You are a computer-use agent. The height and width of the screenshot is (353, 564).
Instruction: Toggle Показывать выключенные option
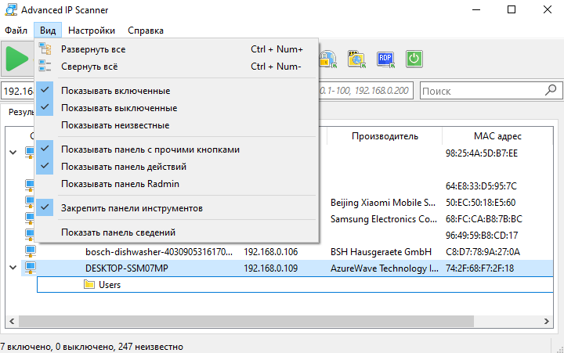click(x=176, y=108)
